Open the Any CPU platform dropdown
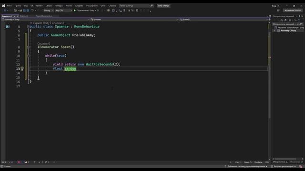The image size is (305, 171). click(x=63, y=10)
